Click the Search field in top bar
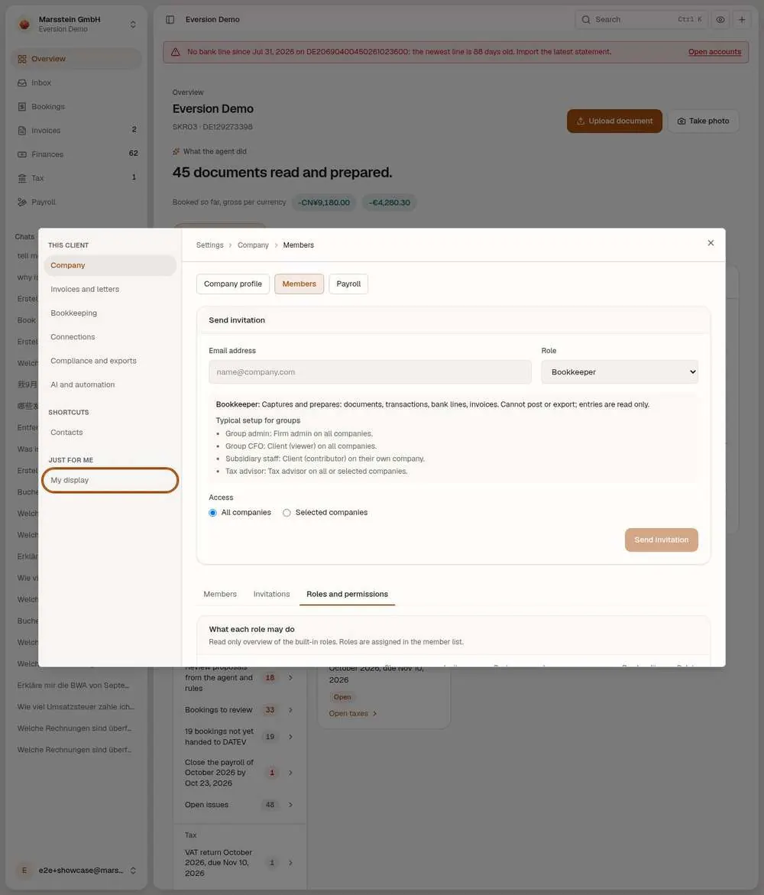The width and height of the screenshot is (764, 895). pos(641,19)
